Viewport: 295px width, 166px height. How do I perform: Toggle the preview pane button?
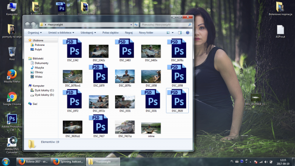tap(180, 32)
